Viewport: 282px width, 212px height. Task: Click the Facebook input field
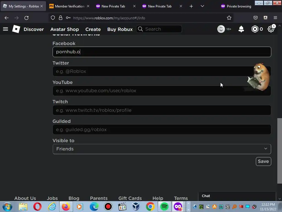point(162,52)
